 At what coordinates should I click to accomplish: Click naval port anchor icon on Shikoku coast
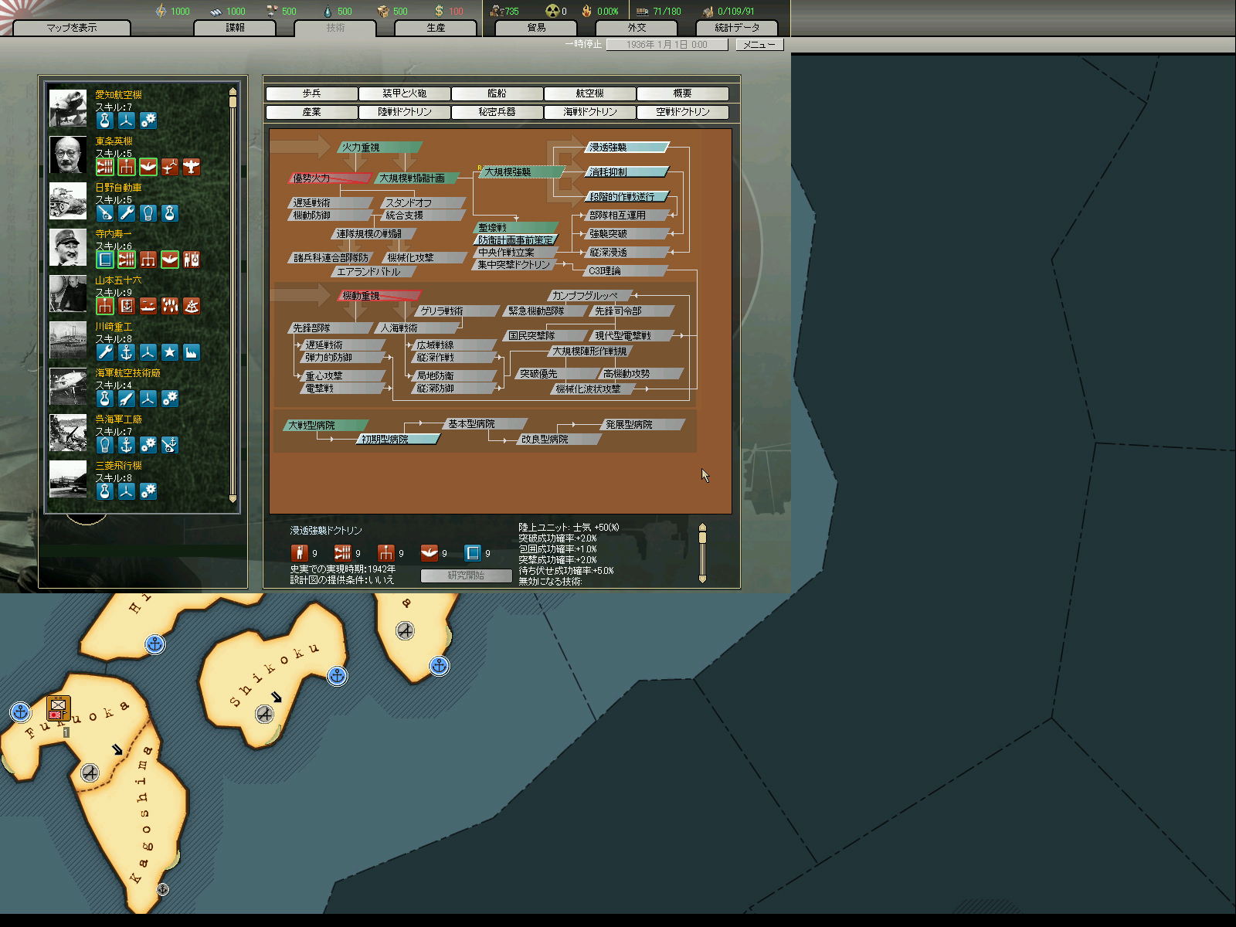(x=337, y=676)
